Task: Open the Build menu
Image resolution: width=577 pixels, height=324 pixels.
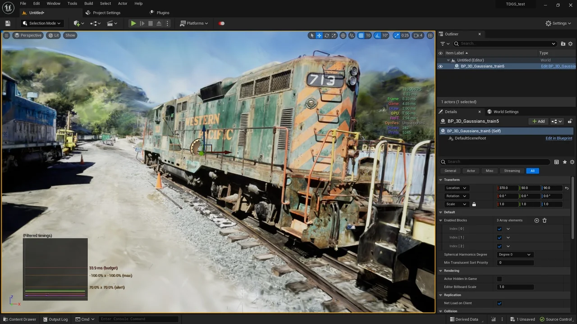Action: pos(88,4)
